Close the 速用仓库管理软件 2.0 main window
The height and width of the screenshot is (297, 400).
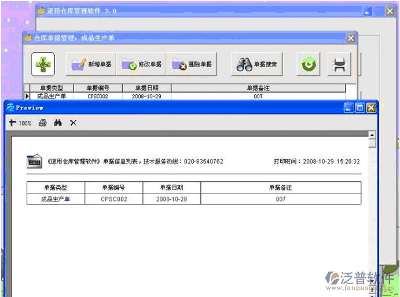[x=390, y=11]
